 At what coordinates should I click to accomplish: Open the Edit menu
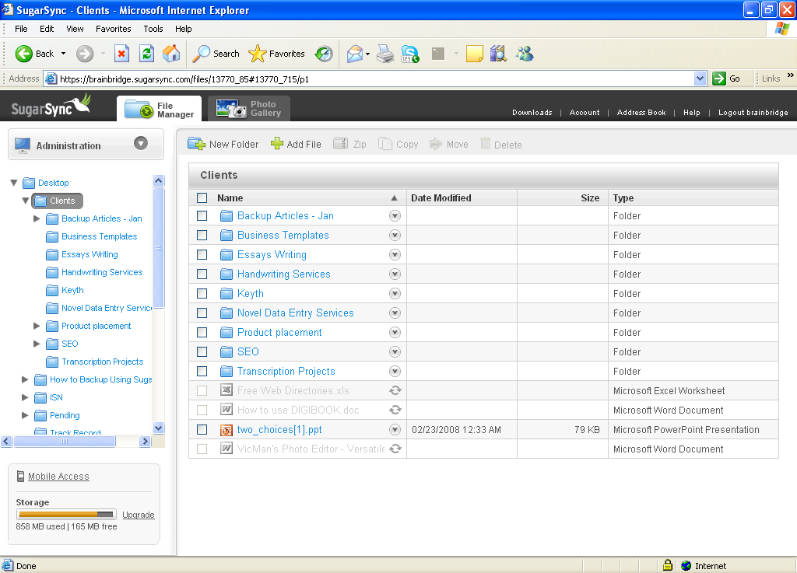coord(47,29)
